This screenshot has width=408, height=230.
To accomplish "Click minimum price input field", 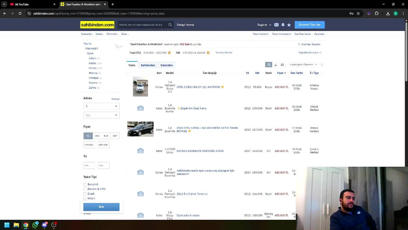I will 89,145.
